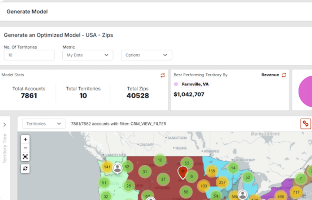Open the Territories map dropdown
The height and width of the screenshot is (200, 312).
click(44, 124)
